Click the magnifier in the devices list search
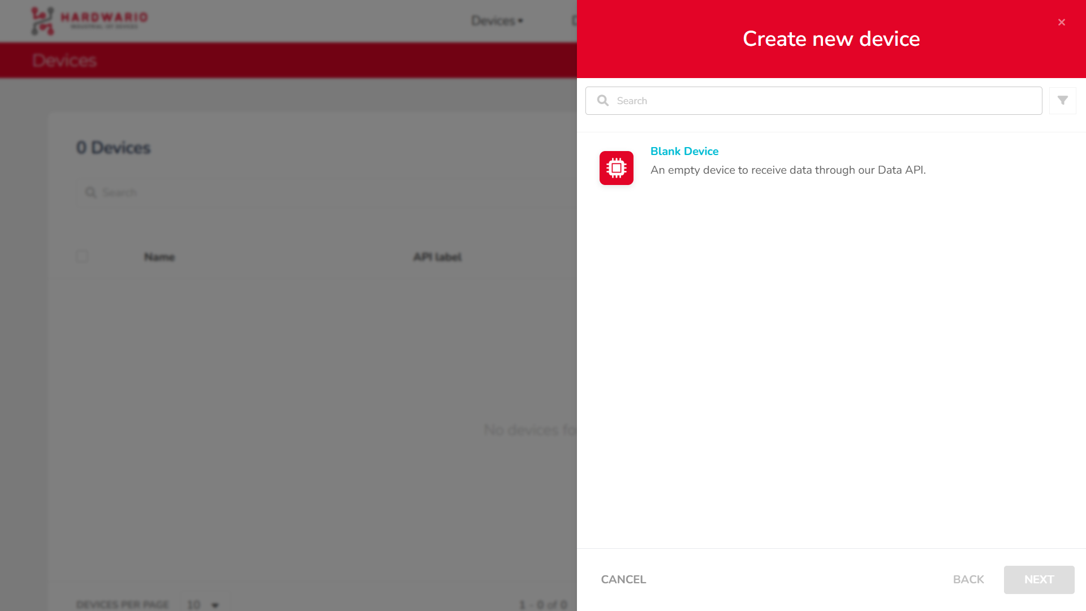The width and height of the screenshot is (1086, 611). click(90, 193)
